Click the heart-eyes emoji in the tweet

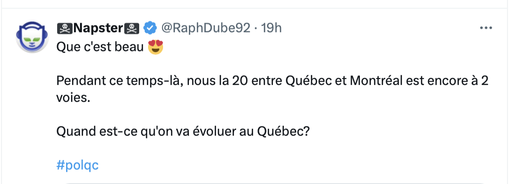[x=156, y=47]
